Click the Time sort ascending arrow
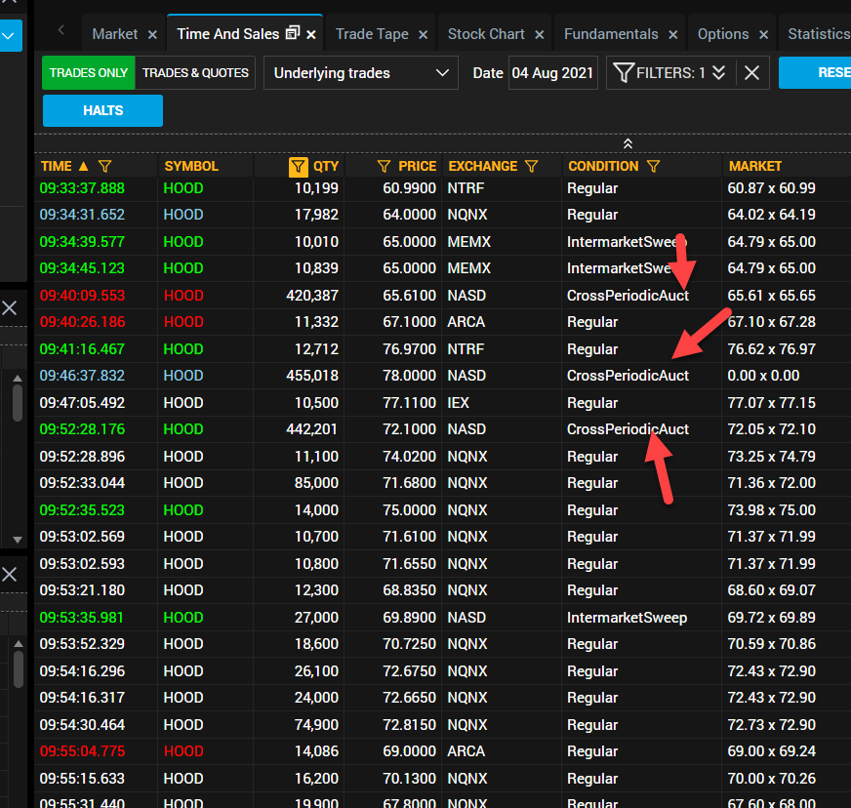 (x=83, y=166)
